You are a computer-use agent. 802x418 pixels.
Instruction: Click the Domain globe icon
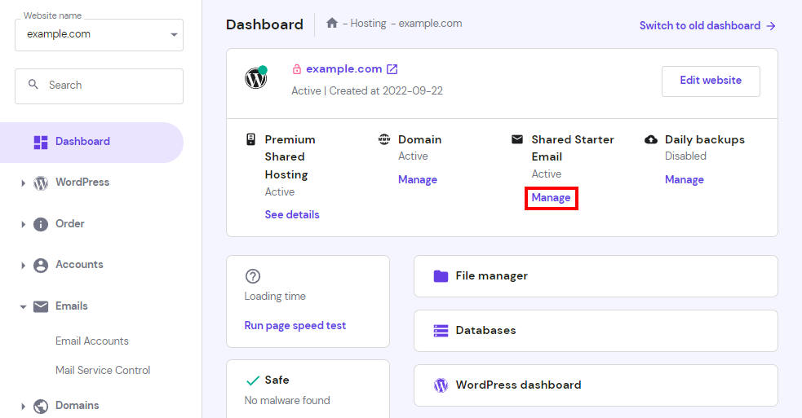coord(384,139)
